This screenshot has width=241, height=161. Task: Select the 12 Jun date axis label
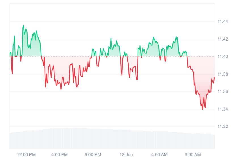point(126,154)
